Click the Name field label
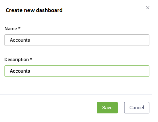This screenshot has width=158, height=122. coord(11,29)
